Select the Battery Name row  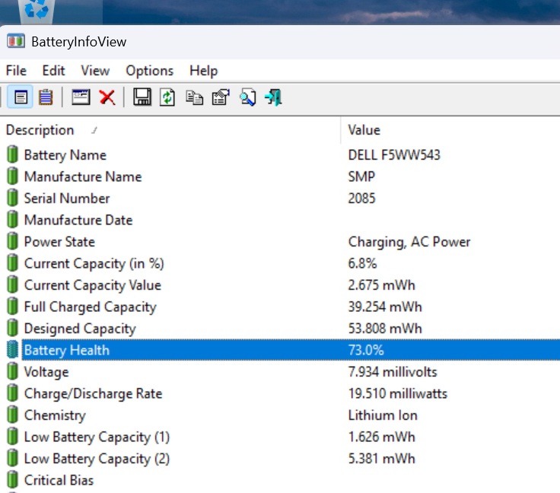coord(280,154)
